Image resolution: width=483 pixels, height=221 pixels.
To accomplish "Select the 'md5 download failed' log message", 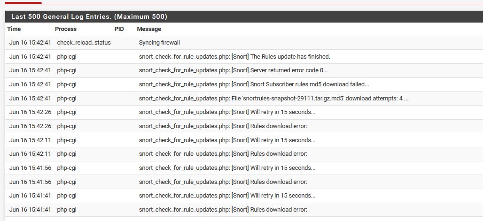I will click(254, 84).
